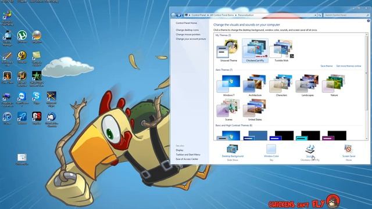The width and height of the screenshot is (372, 209).
Task: Open Desktop Background settings icon
Action: [x=233, y=149]
